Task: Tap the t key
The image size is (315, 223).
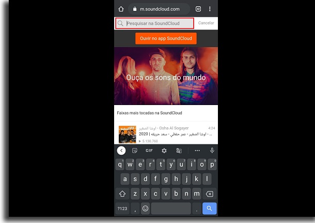Action: [161, 165]
